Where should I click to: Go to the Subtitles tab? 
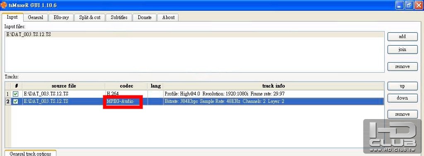(x=119, y=17)
